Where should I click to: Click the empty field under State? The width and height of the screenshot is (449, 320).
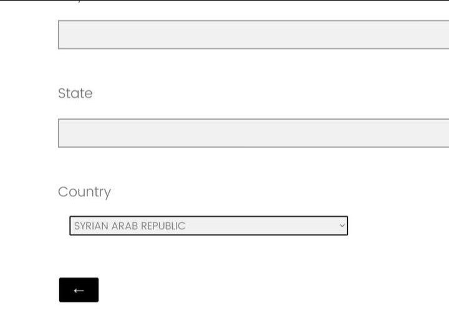253,133
